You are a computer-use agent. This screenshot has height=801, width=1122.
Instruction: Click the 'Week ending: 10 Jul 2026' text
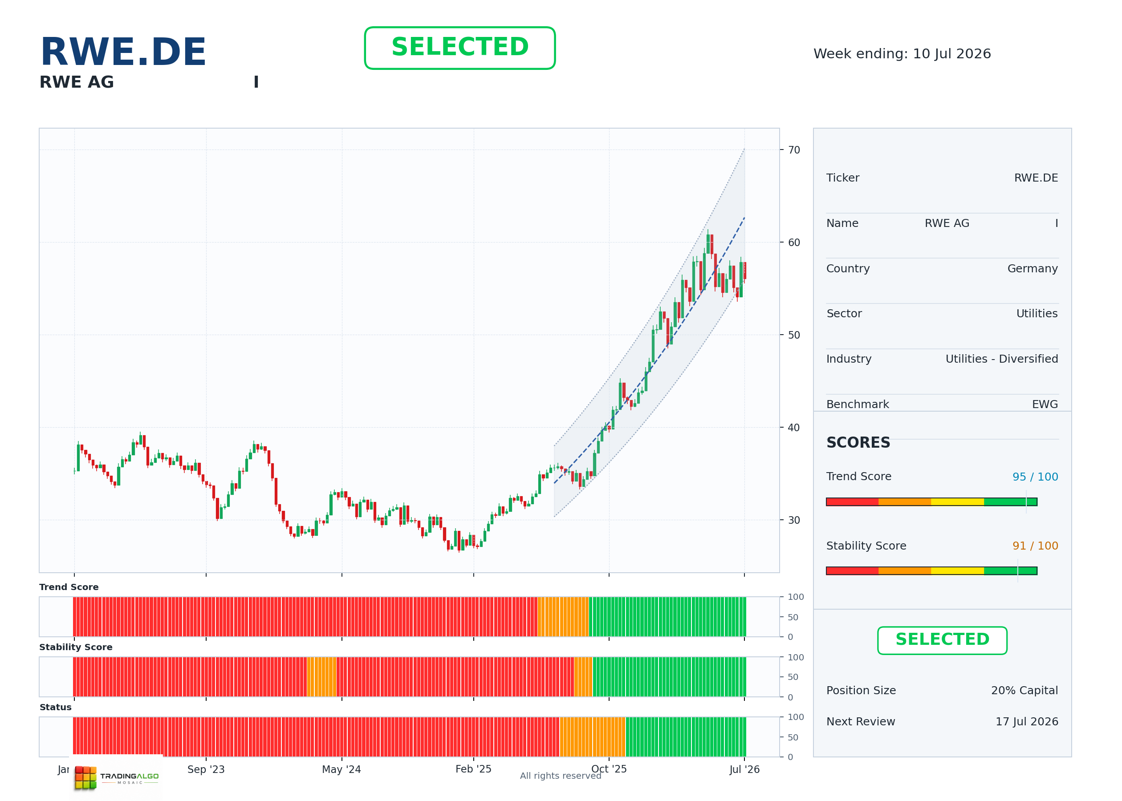point(902,54)
